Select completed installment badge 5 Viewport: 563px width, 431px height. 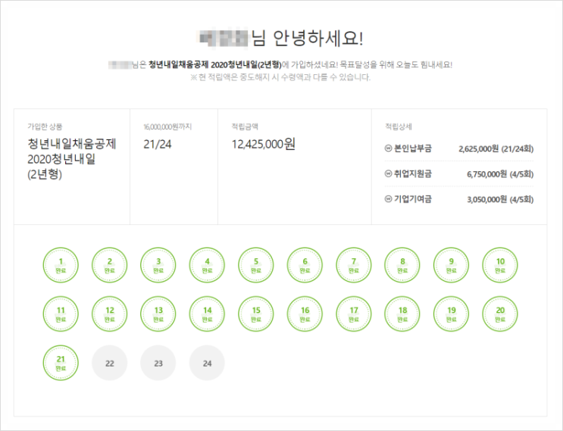click(256, 265)
